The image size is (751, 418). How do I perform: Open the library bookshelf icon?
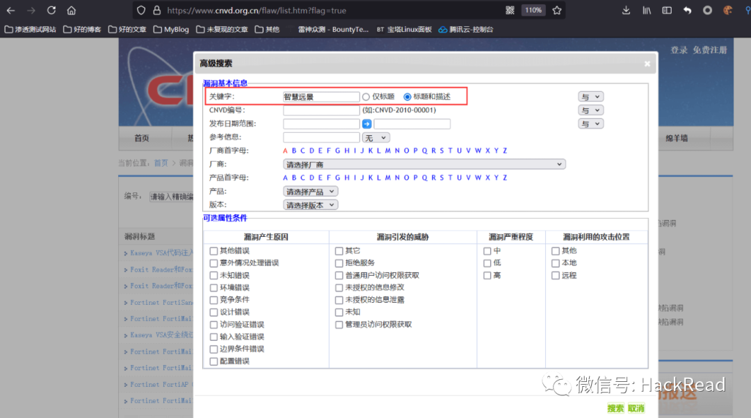pyautogui.click(x=646, y=10)
